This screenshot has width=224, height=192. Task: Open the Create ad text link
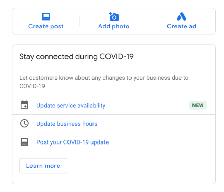pyautogui.click(x=182, y=26)
